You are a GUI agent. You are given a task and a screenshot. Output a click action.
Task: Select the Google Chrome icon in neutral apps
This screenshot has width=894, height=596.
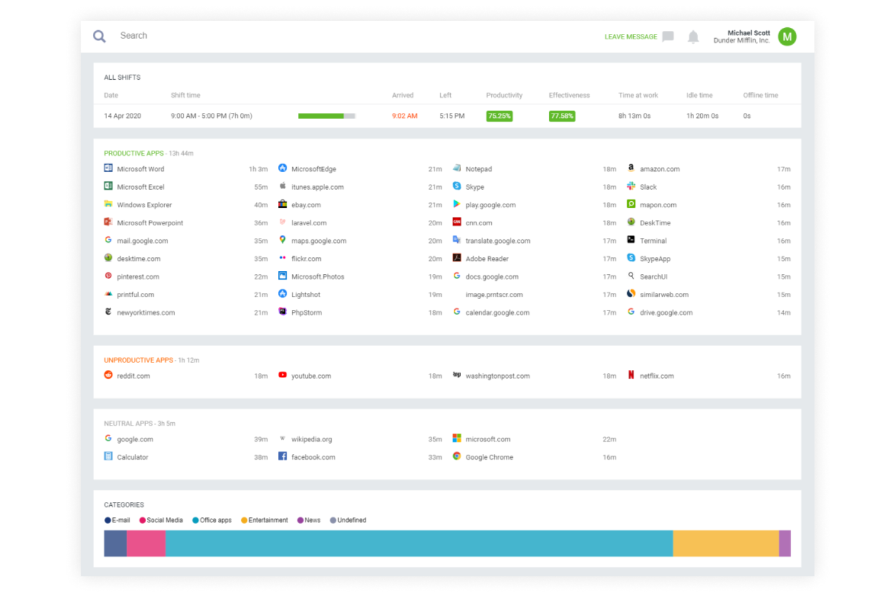click(x=457, y=457)
